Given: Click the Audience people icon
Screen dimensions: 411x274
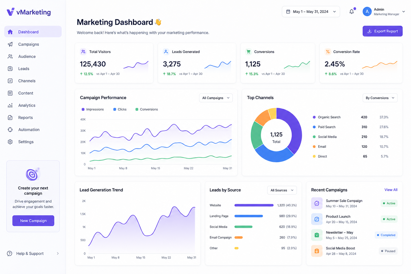Looking at the screenshot, I should (10, 56).
